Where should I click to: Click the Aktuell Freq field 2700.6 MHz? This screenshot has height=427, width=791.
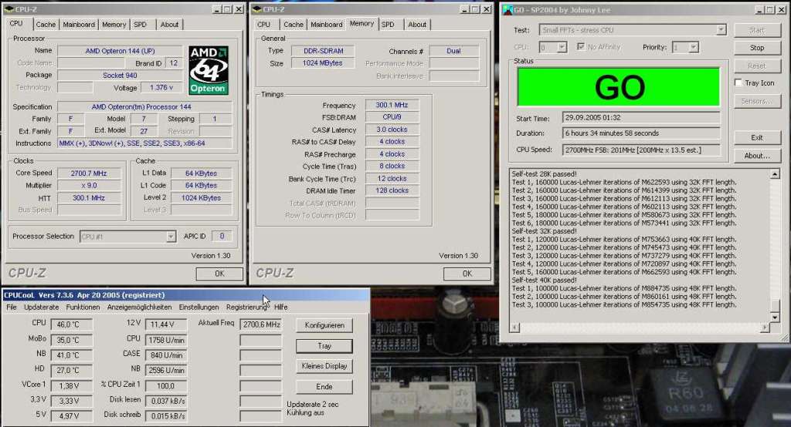[x=261, y=324]
